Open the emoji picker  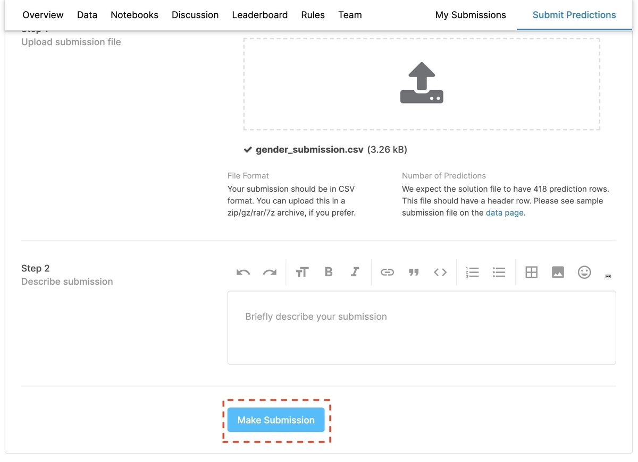coord(584,272)
